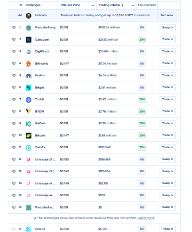Click the DigiFinex exchange logo
This screenshot has width=192, height=232.
29,52
